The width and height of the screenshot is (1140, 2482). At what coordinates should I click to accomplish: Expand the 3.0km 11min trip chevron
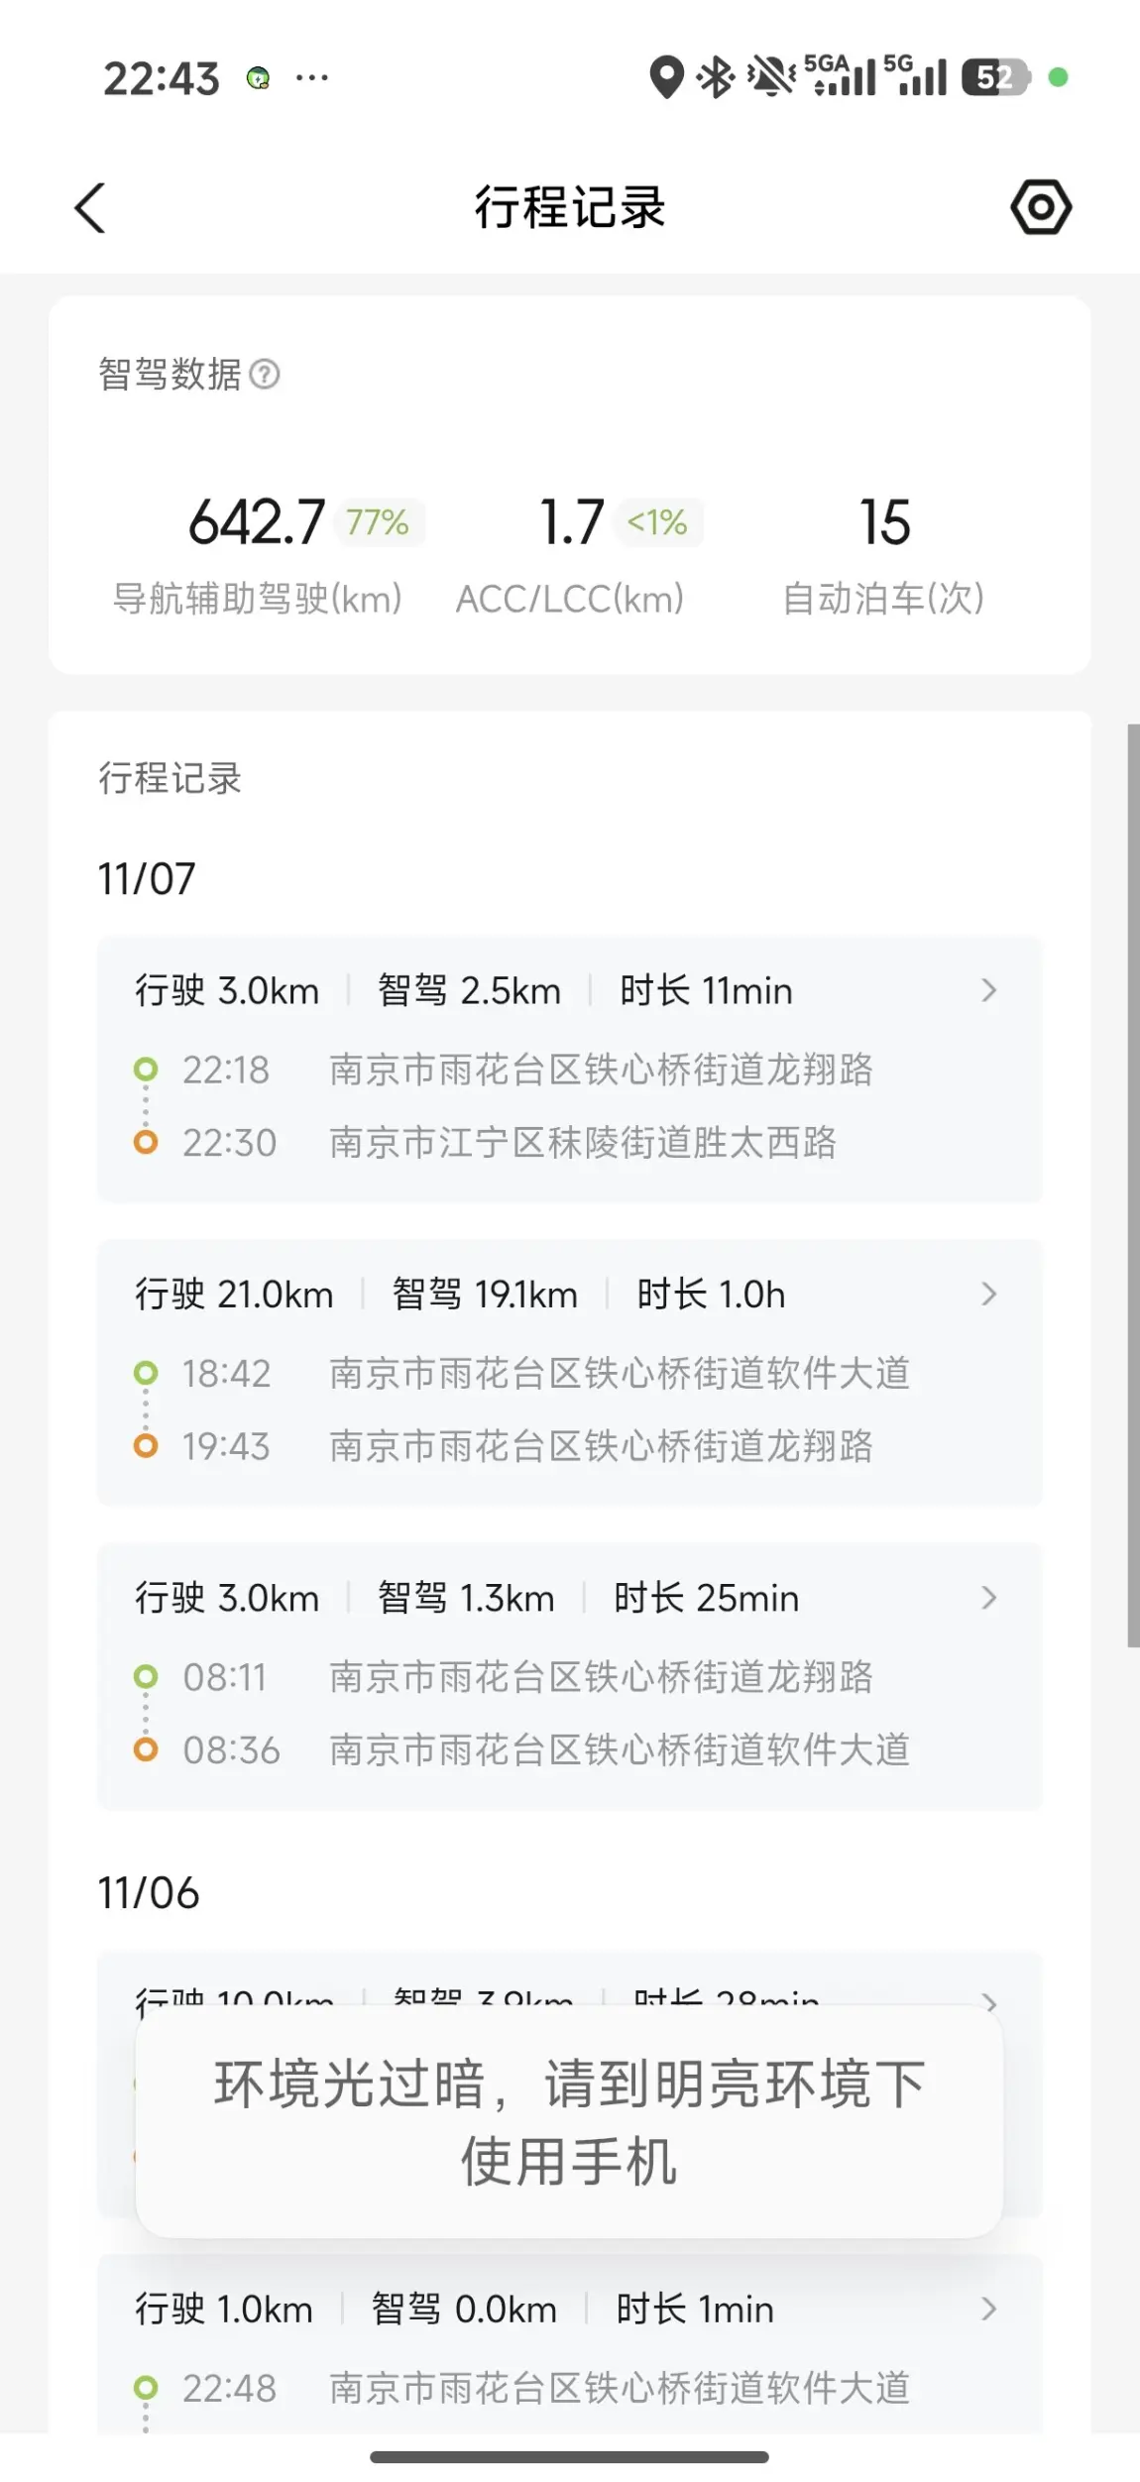[x=988, y=990]
